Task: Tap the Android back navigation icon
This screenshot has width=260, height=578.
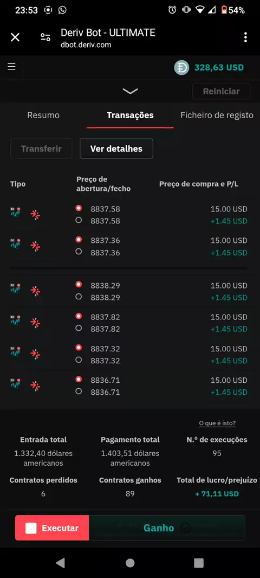Action: click(x=60, y=562)
